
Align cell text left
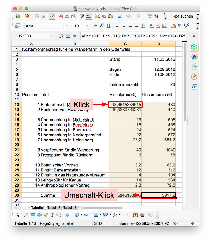[117, 26]
